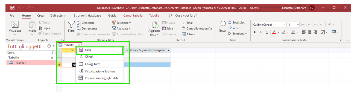The width and height of the screenshot is (357, 100).
Task: Click the Taglia scissors button
Action: coord(44,23)
